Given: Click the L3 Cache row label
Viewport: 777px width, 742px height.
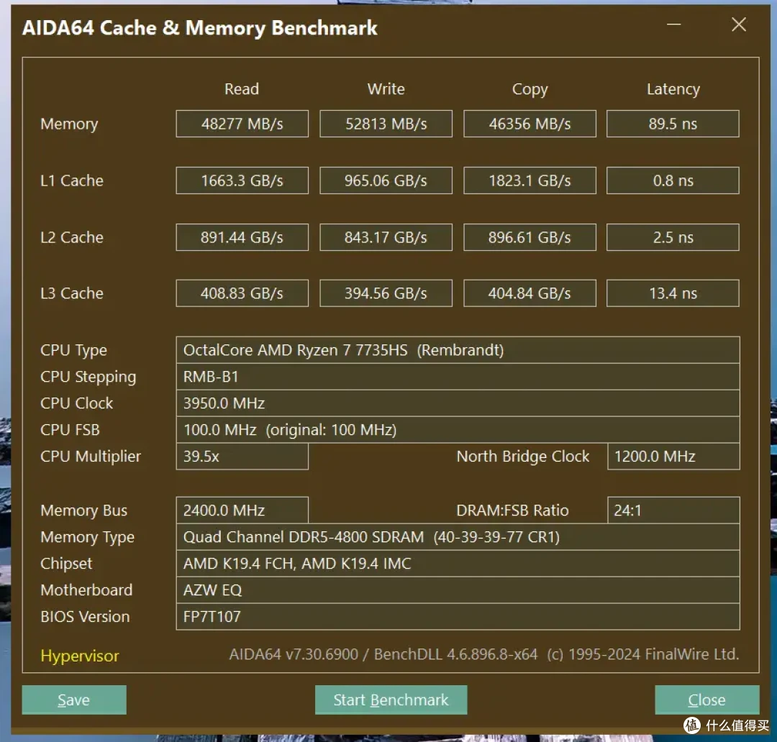Looking at the screenshot, I should [72, 293].
